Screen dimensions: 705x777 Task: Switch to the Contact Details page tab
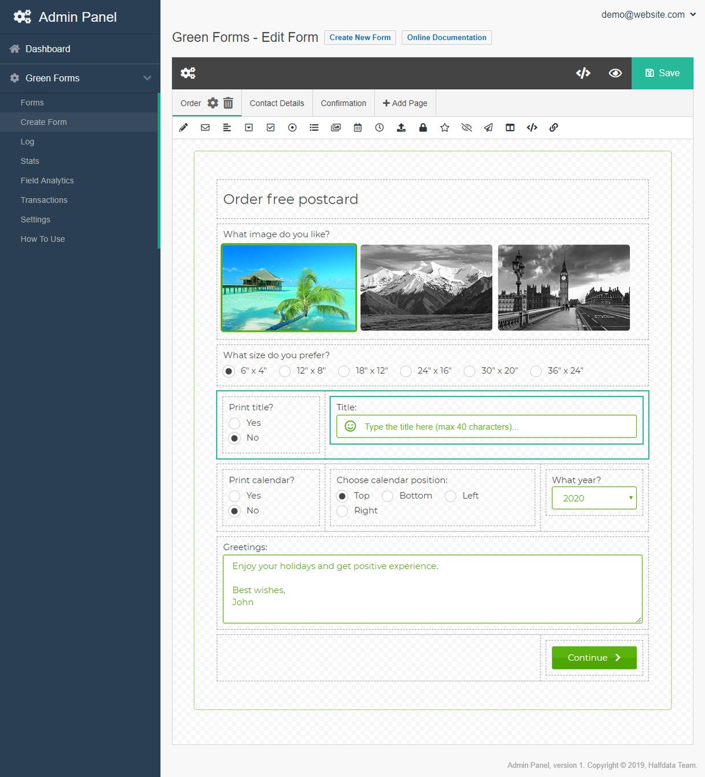tap(277, 103)
